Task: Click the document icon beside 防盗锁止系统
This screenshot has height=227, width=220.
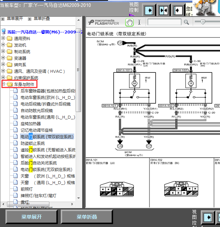Action: [16, 143]
